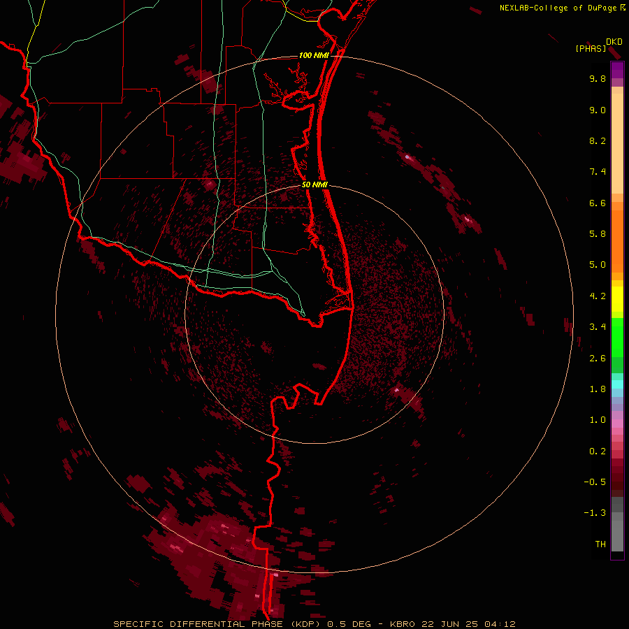Click the -1.3 legend value
Screen dimensions: 629x629
coord(595,513)
